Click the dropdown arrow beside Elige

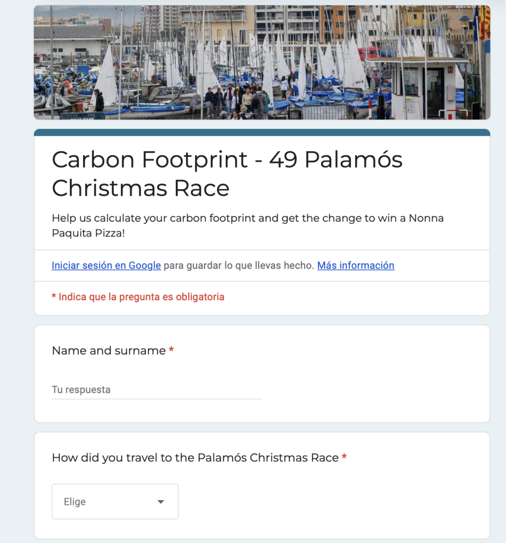coord(161,502)
